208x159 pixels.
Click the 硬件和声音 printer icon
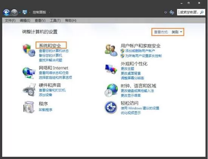(29, 90)
